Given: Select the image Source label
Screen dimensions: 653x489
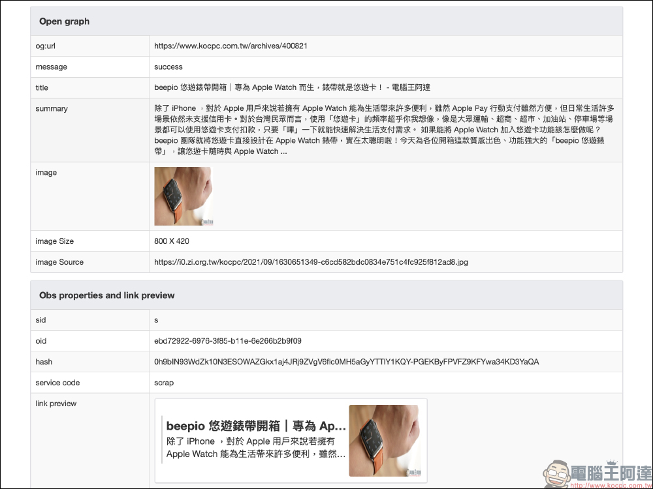Looking at the screenshot, I should (59, 262).
